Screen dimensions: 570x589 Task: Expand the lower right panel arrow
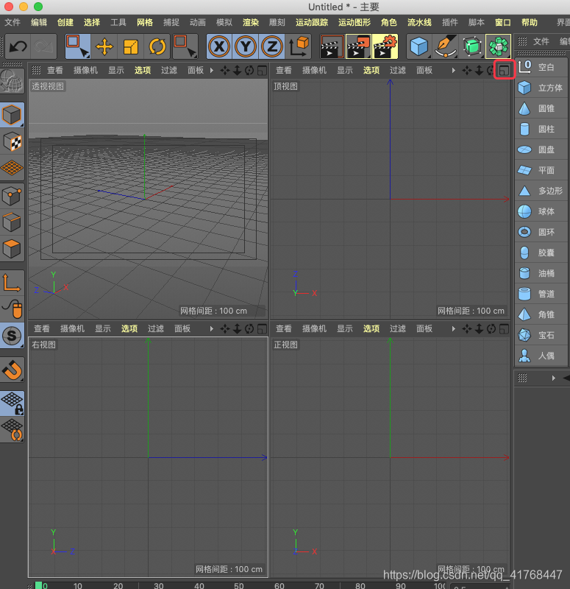coord(554,378)
